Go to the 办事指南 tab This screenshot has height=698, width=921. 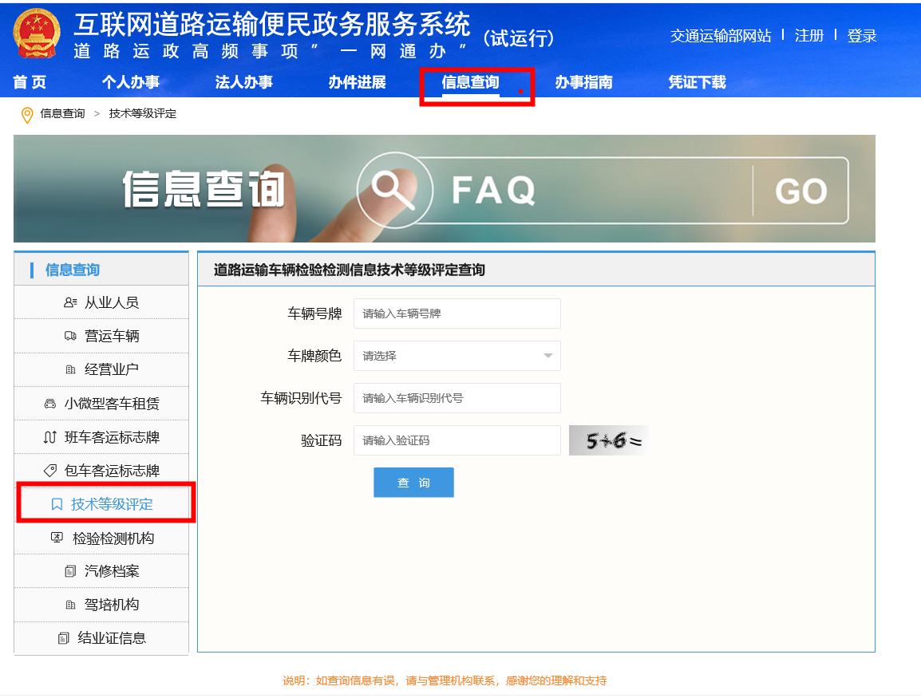click(583, 82)
